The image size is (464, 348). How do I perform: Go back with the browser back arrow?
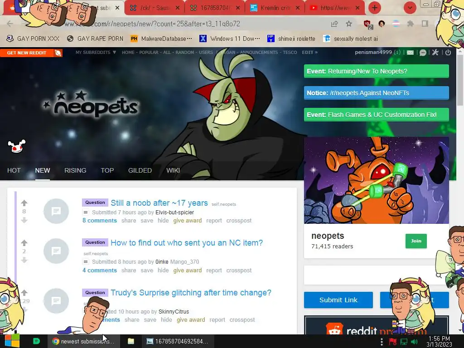coord(10,24)
